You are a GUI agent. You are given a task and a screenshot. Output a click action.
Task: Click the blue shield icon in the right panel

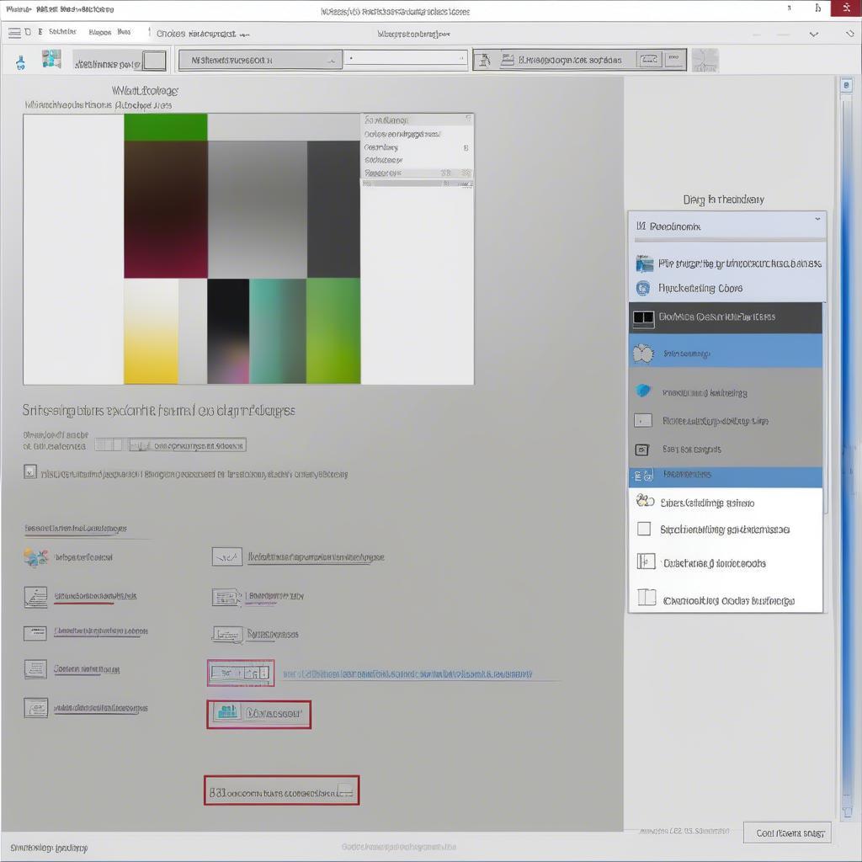pyautogui.click(x=642, y=391)
